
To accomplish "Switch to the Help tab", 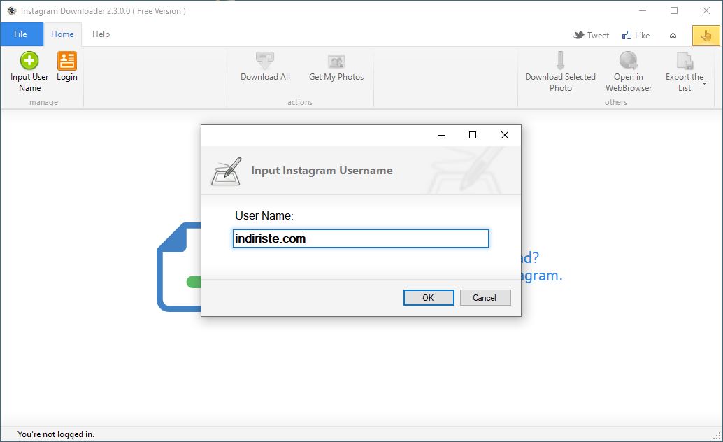I will 101,34.
